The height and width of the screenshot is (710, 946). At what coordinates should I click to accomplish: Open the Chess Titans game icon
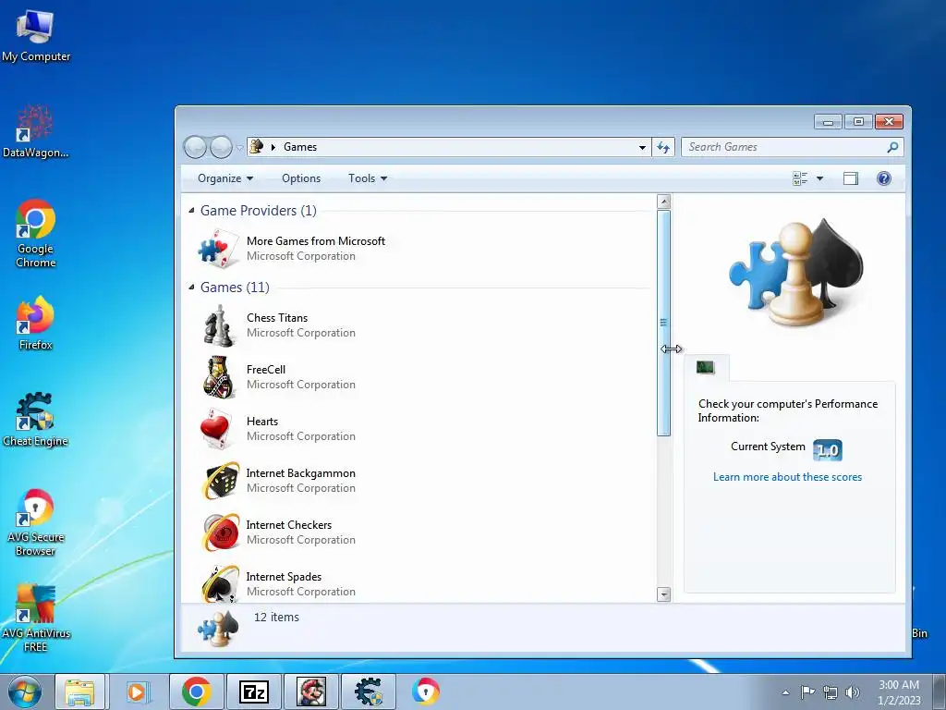click(218, 325)
